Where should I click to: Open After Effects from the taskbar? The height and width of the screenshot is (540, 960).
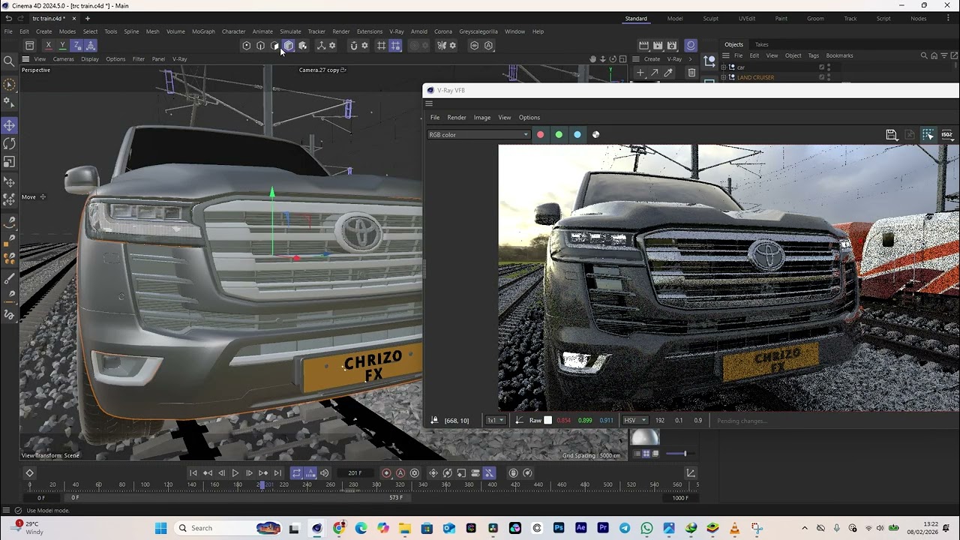(x=580, y=528)
